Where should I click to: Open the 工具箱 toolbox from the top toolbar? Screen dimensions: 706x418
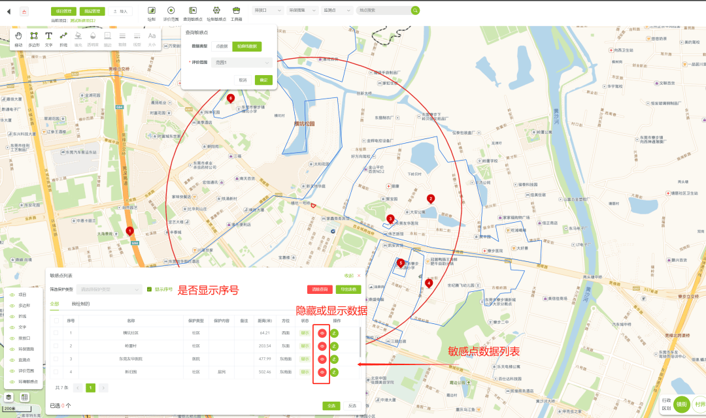237,11
